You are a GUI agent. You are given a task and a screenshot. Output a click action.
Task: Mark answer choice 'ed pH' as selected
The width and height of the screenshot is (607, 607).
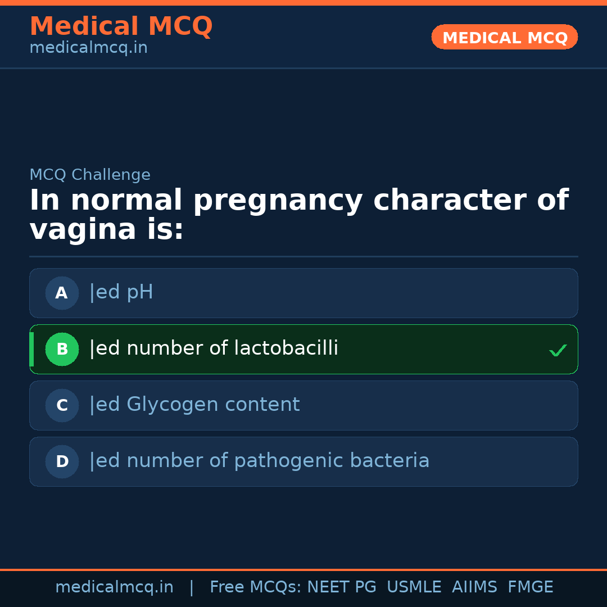coord(303,293)
